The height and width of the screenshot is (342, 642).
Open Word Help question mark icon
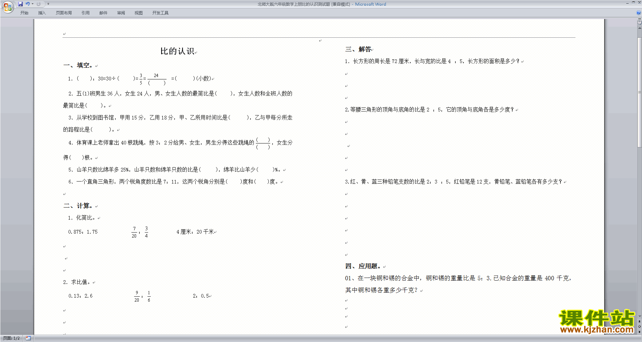pos(638,13)
